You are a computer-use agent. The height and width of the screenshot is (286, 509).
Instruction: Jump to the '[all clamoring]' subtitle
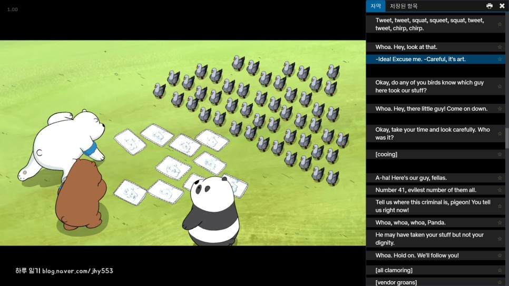[x=435, y=270]
